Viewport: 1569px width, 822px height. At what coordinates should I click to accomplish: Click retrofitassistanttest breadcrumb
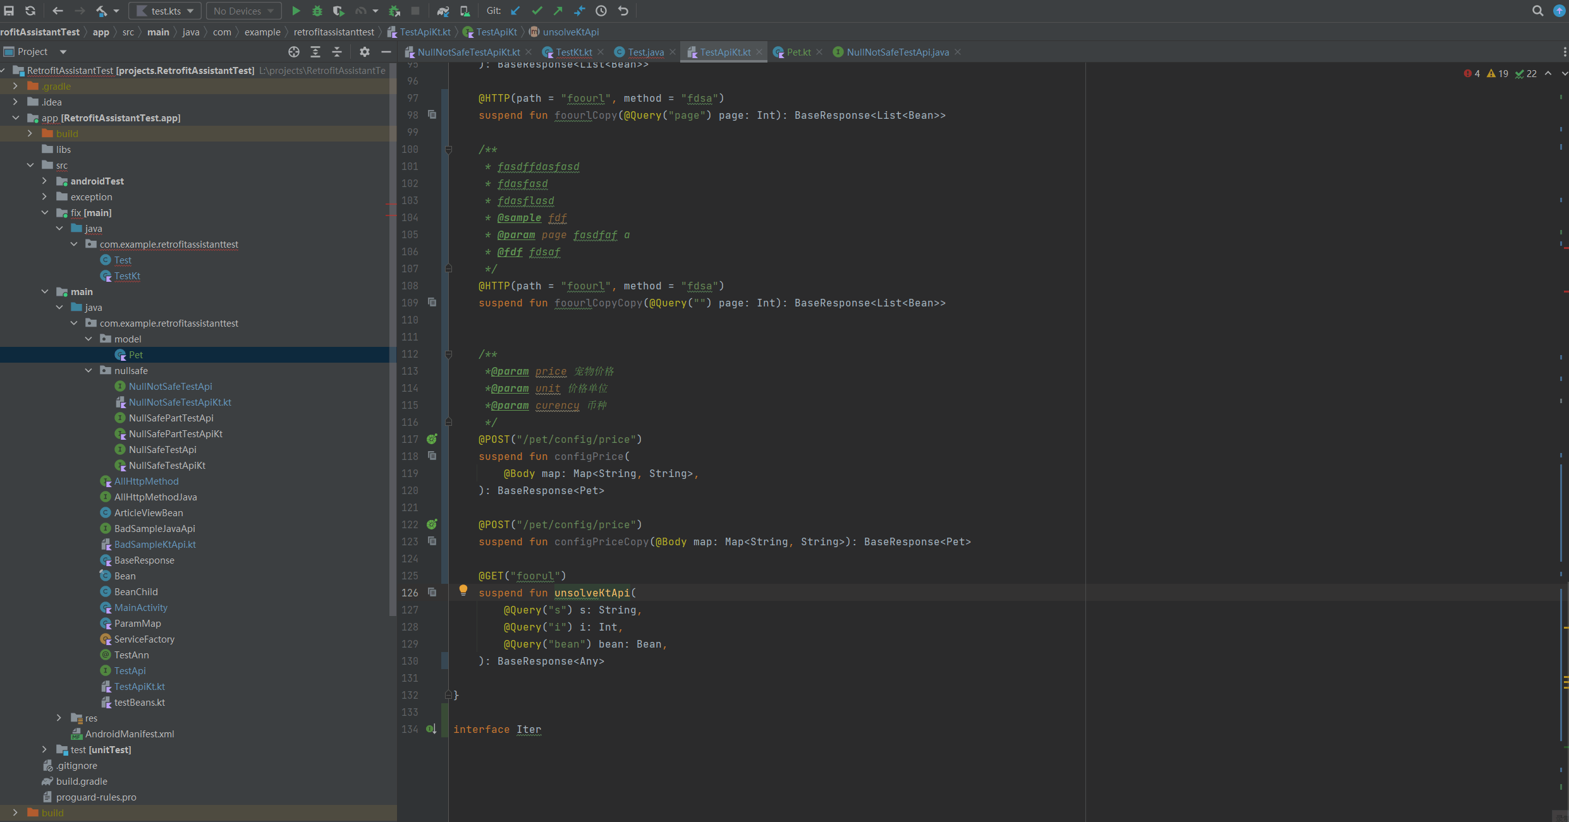click(x=334, y=32)
